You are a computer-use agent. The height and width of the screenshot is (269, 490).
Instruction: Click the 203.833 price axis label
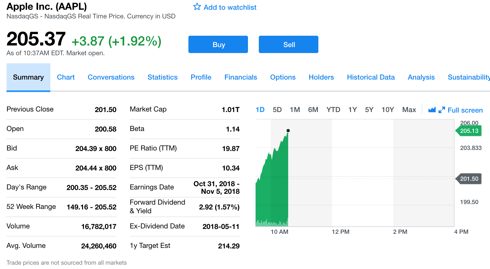point(471,148)
